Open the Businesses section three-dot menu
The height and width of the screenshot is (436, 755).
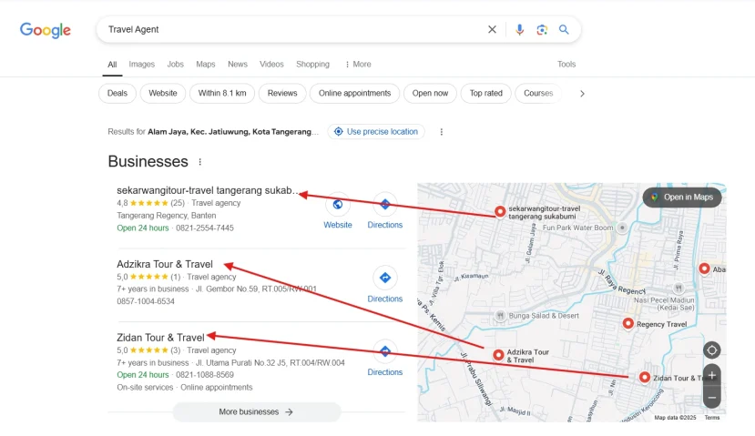coord(199,162)
